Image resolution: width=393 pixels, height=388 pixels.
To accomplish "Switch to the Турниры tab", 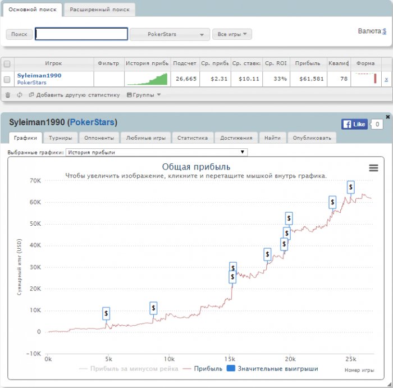I will point(60,138).
